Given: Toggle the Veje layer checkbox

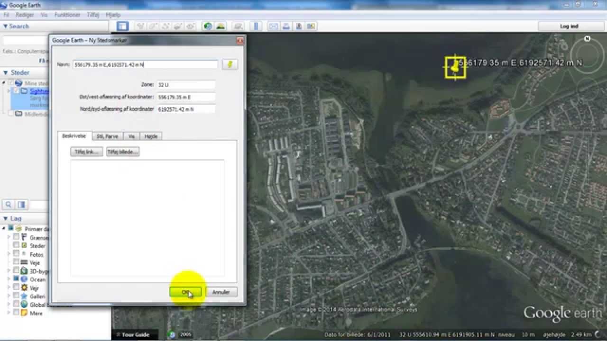Looking at the screenshot, I should click(16, 262).
